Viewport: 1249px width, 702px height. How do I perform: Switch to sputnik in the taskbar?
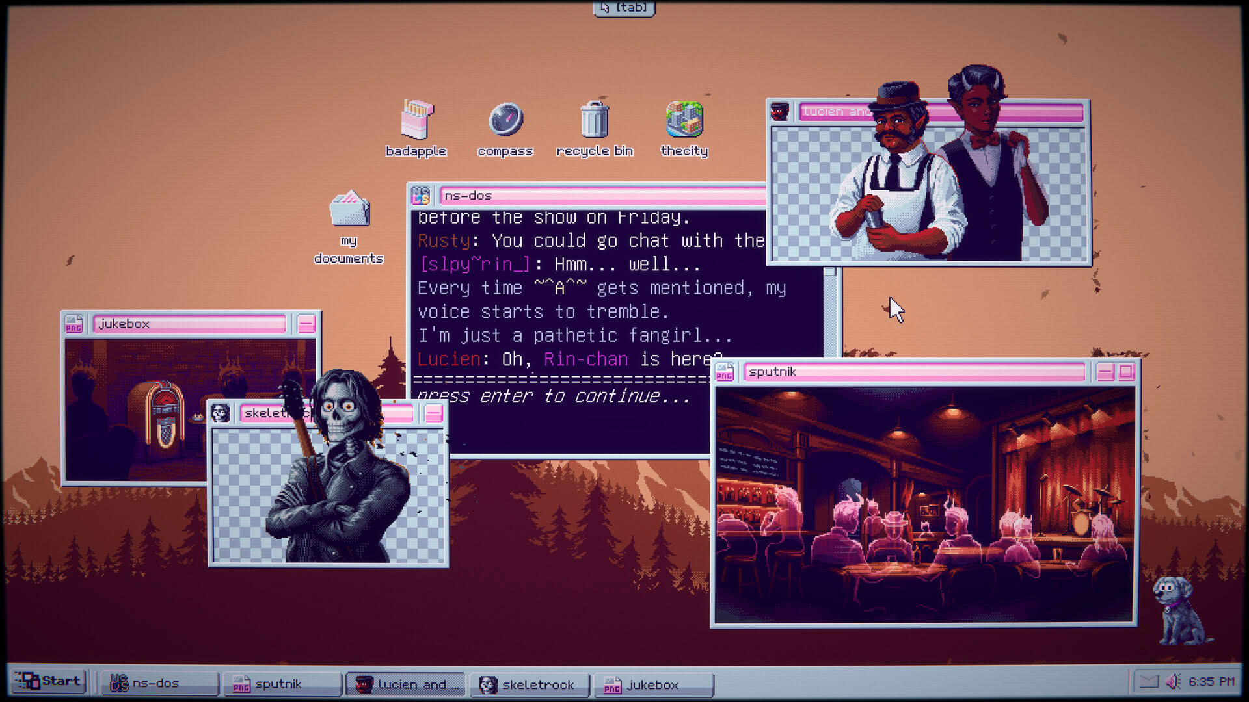282,684
